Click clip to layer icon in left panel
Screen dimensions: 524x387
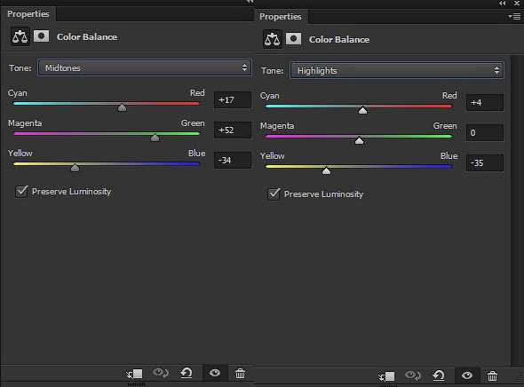(x=135, y=374)
